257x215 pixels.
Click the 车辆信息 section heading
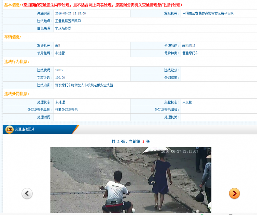[x=12, y=37]
